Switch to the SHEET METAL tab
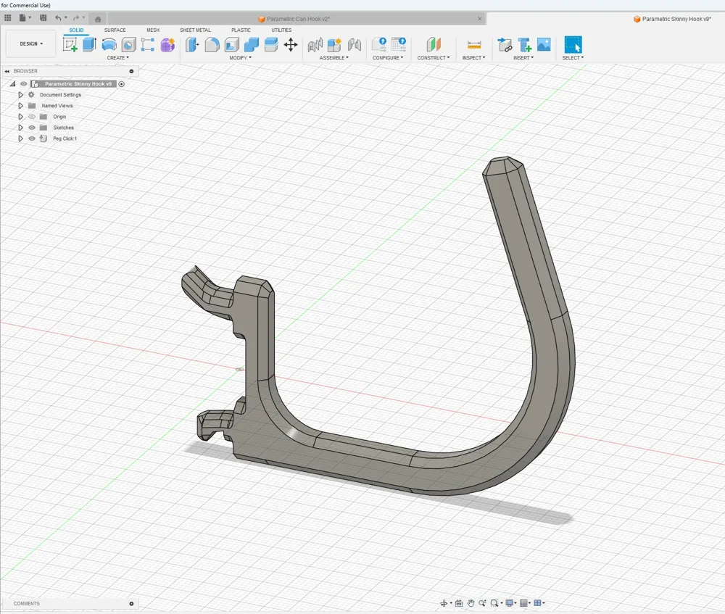The height and width of the screenshot is (614, 725). (x=195, y=30)
